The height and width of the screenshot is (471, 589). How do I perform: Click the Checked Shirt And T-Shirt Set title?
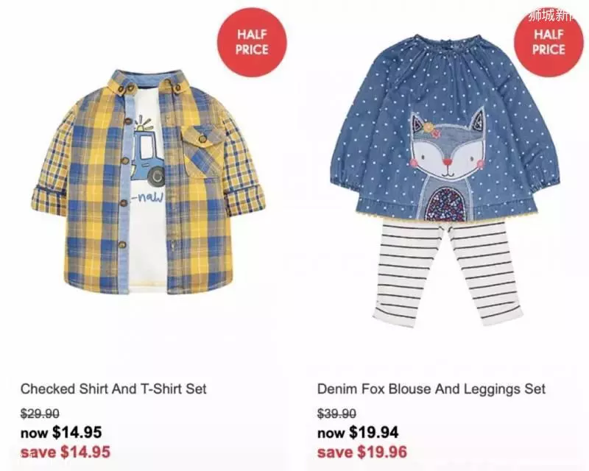(x=113, y=389)
